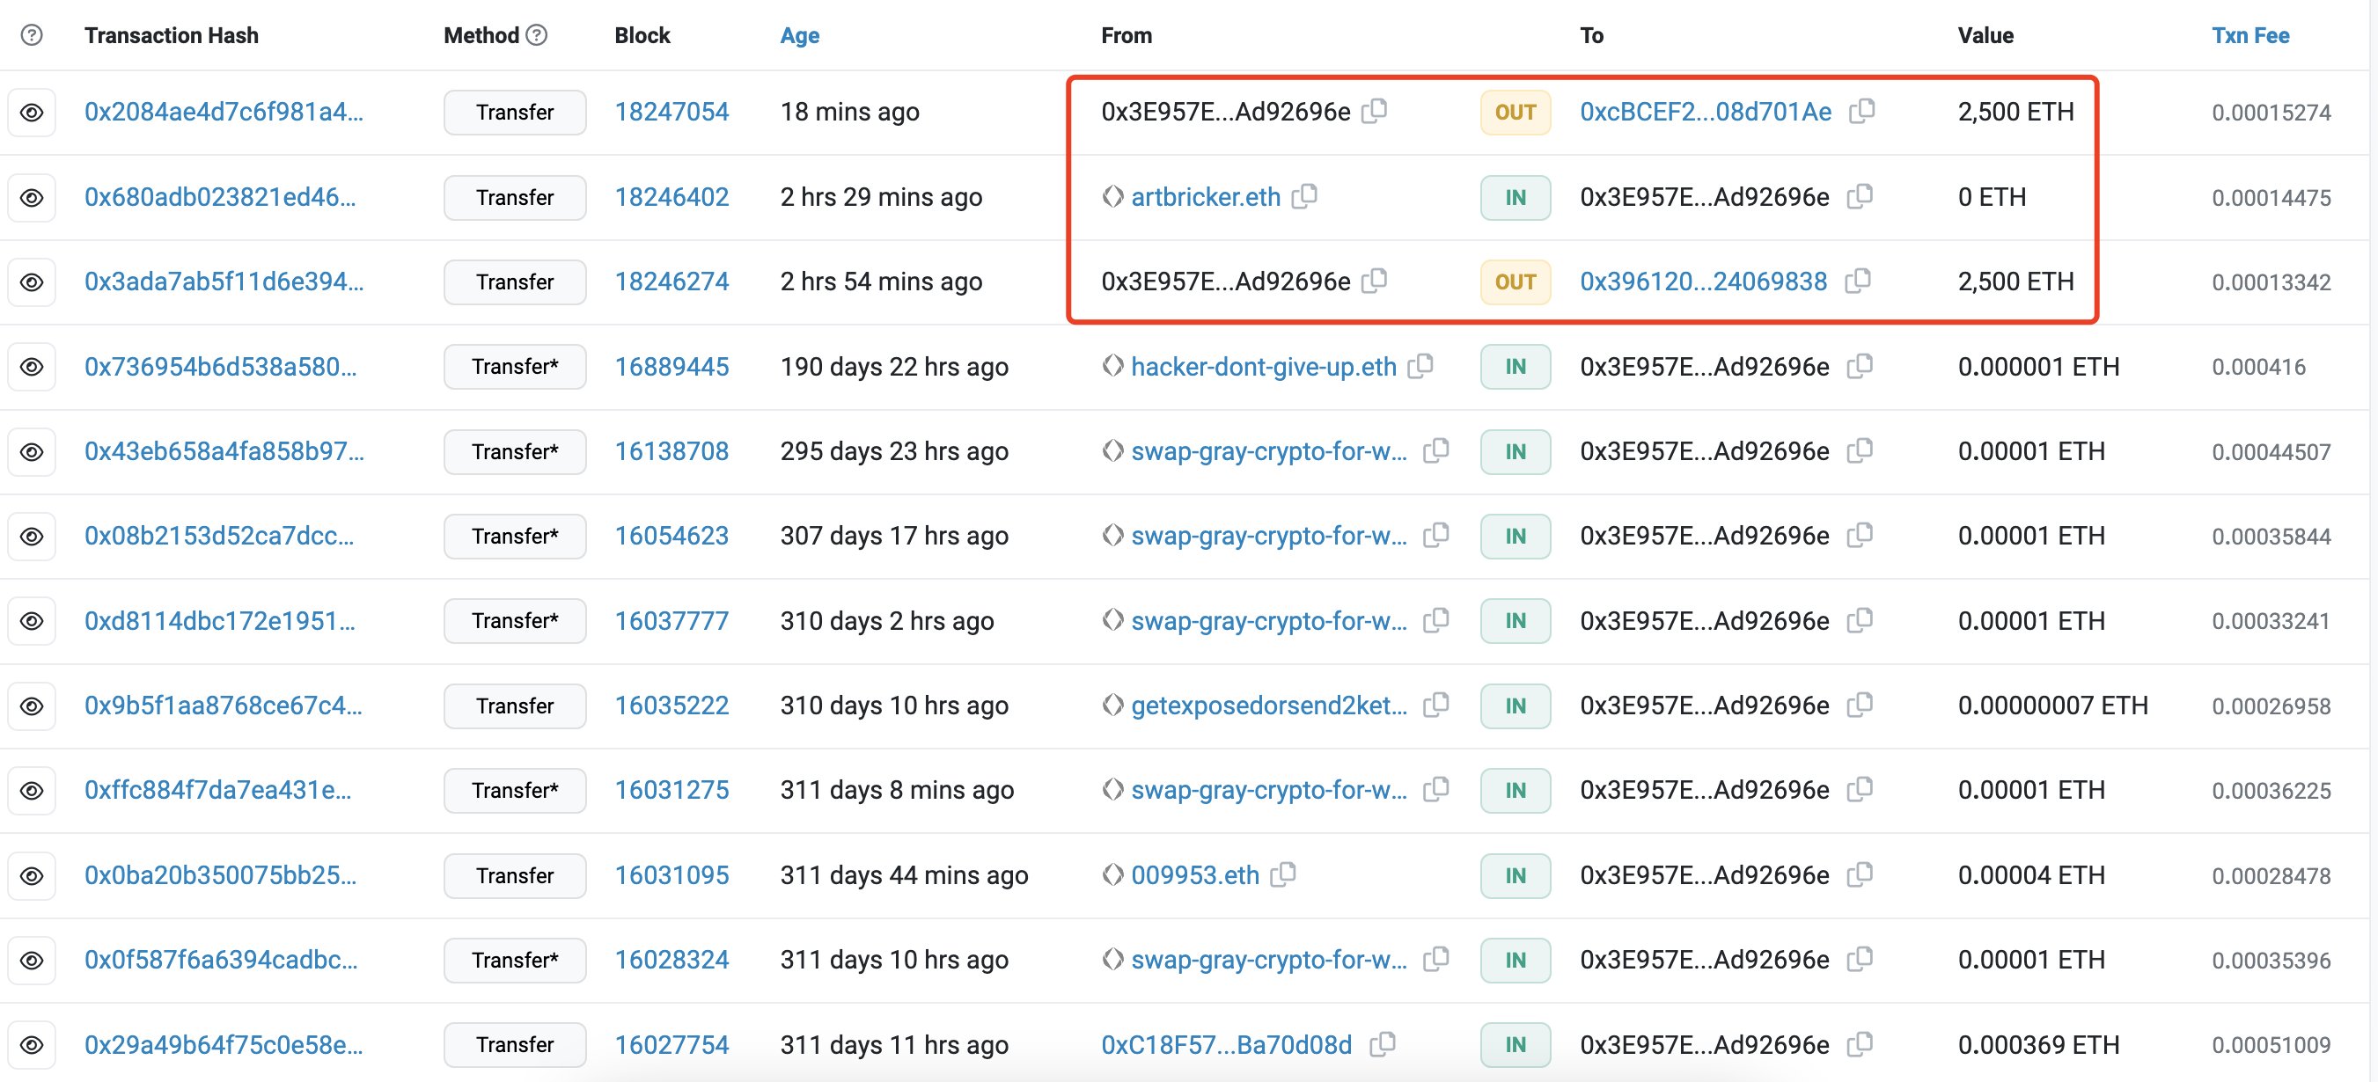Screen dimensions: 2378x1082
Task: Copy From address in block 16054623 row
Action: point(1436,535)
